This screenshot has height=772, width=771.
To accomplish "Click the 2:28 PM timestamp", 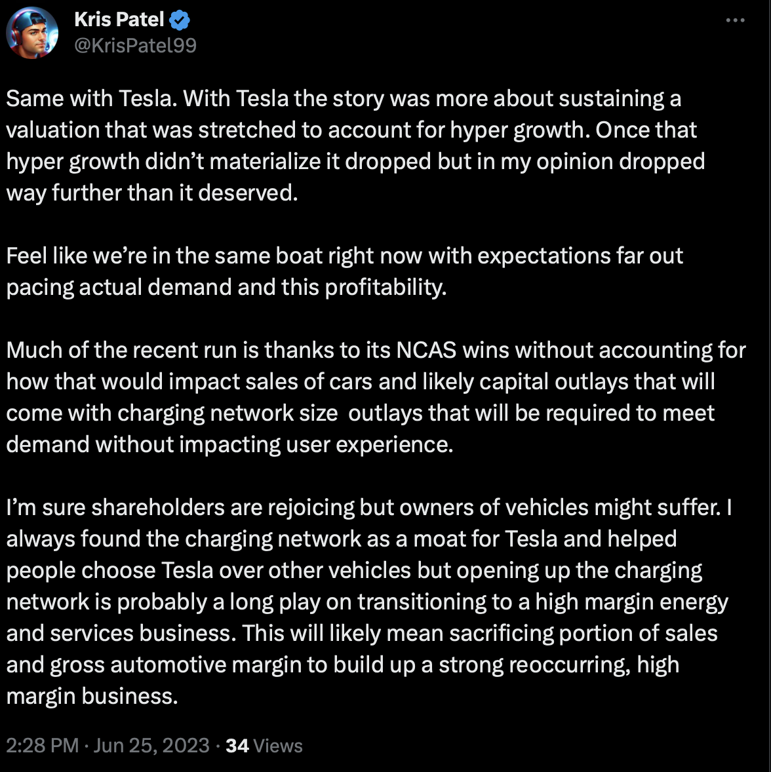I will tap(42, 746).
